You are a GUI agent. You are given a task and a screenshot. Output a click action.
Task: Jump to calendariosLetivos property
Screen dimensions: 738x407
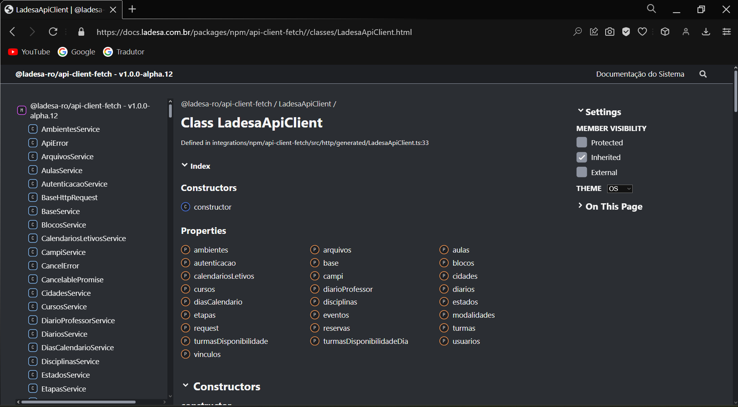coord(218,276)
